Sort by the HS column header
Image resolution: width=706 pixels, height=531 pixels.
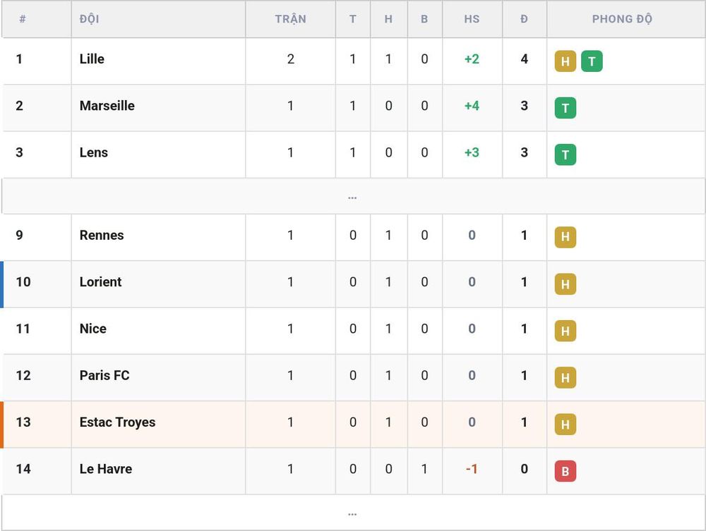tap(472, 19)
